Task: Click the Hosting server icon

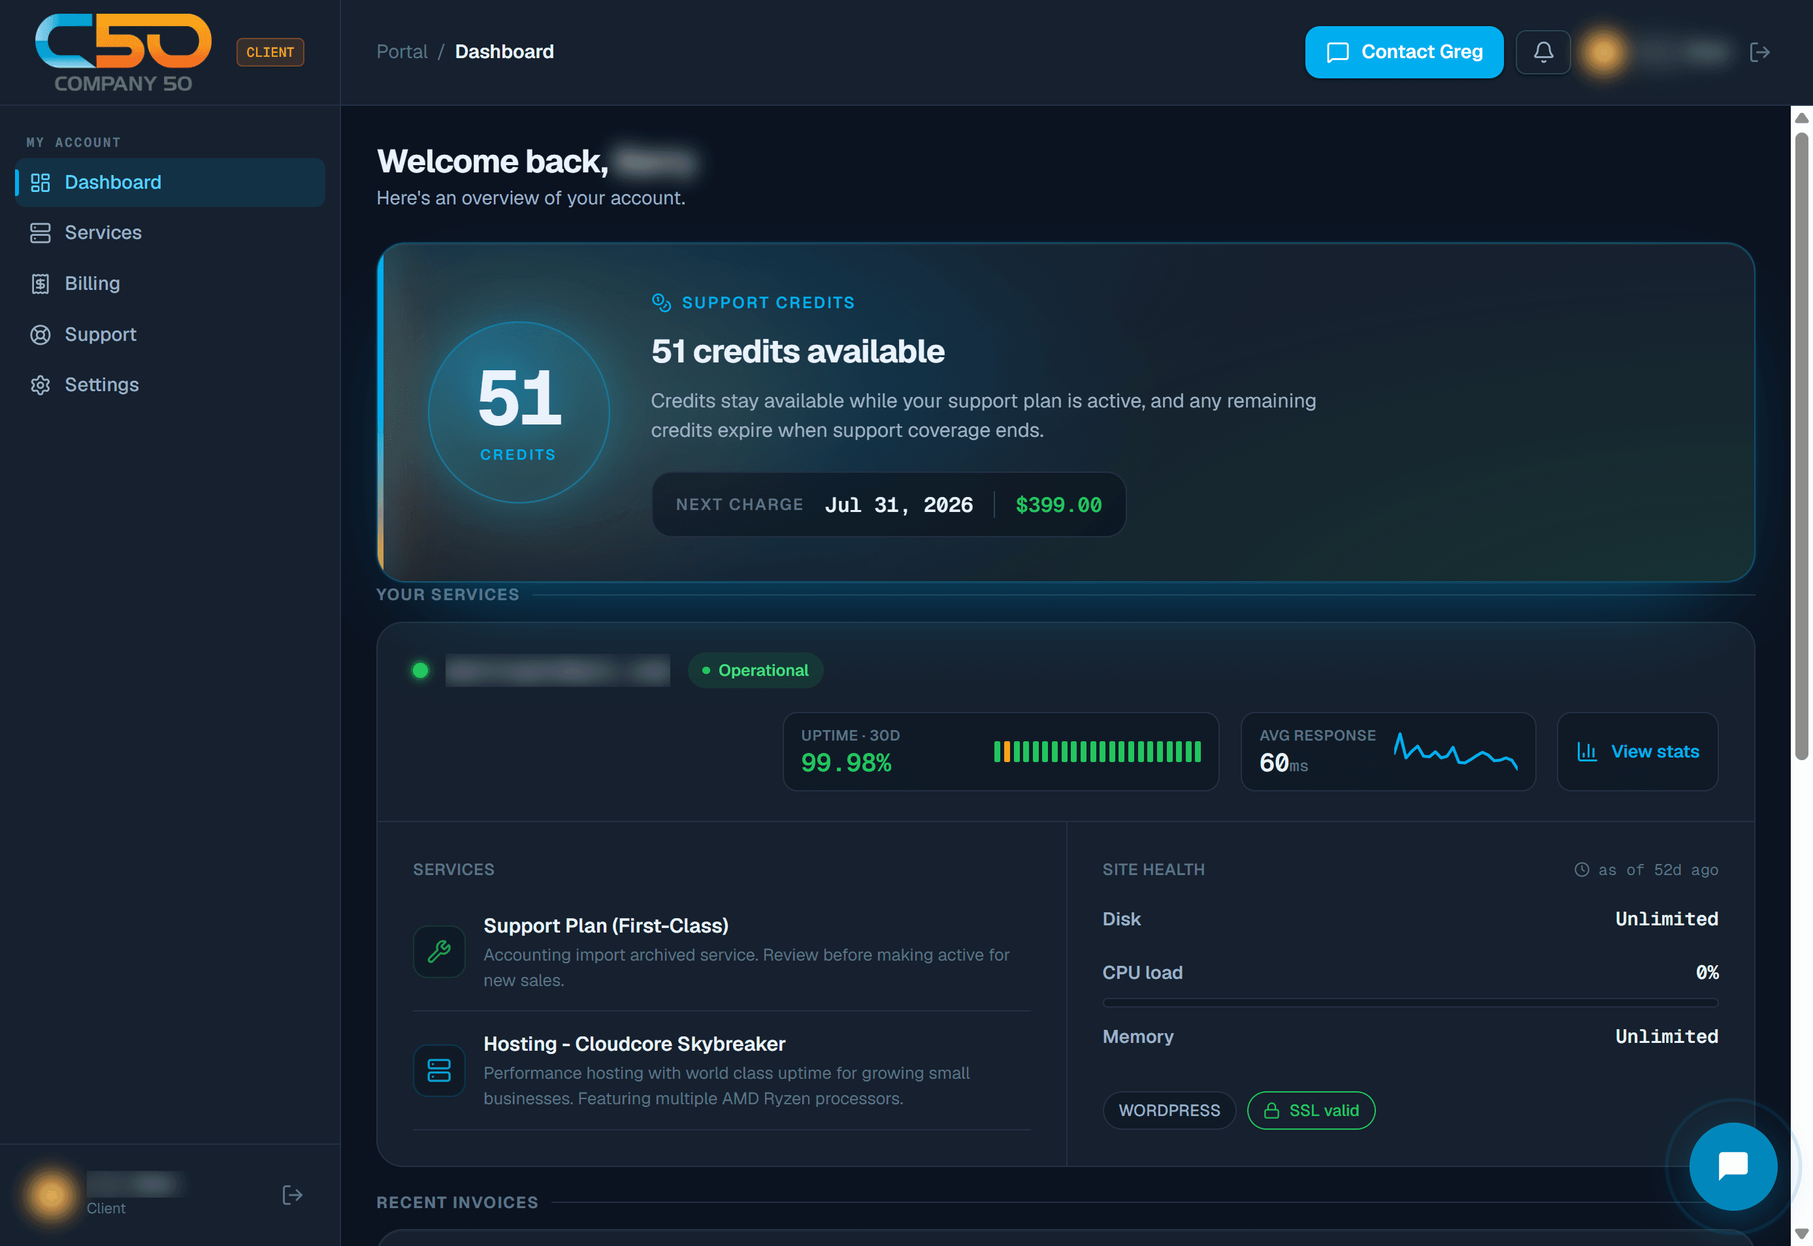Action: [439, 1070]
